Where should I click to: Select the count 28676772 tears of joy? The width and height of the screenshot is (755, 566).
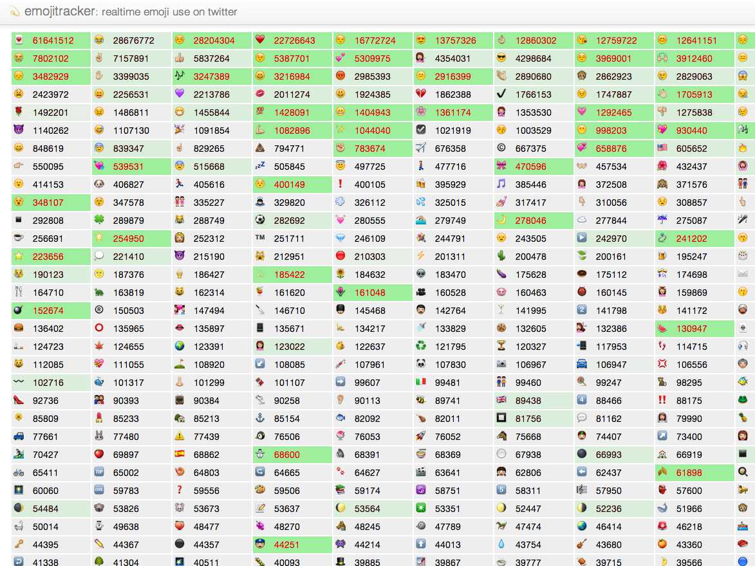tap(133, 41)
